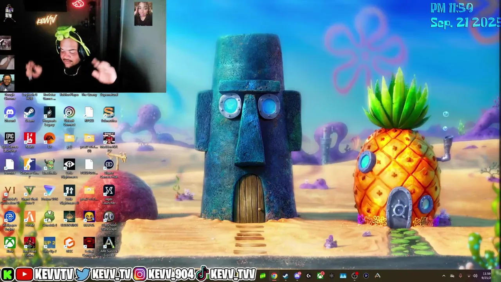Open the Proton VPN desktop shortcut
The width and height of the screenshot is (501, 282).
[49, 193]
